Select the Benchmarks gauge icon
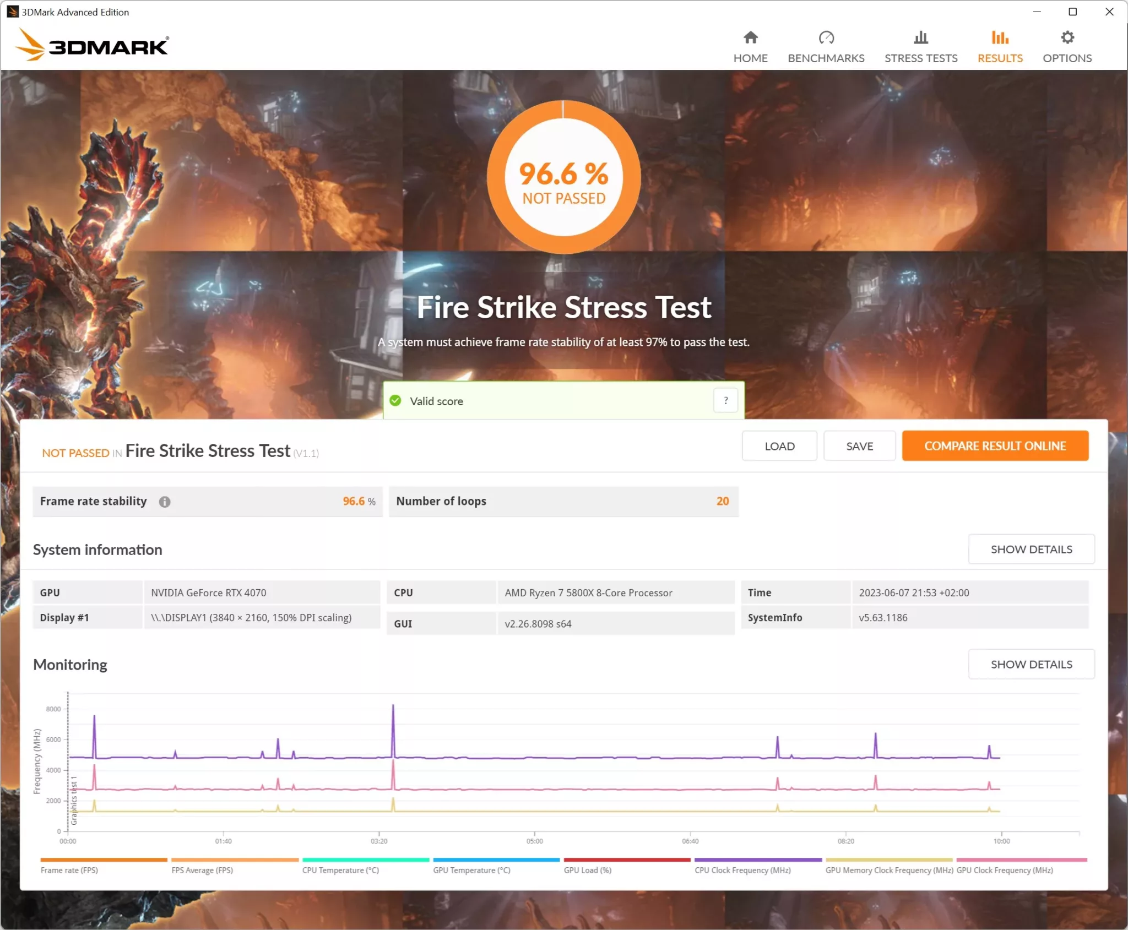1128x930 pixels. [x=826, y=37]
